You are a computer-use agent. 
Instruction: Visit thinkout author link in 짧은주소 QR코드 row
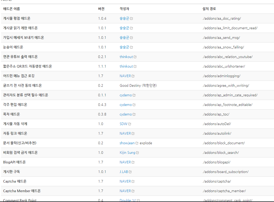pyautogui.click(x=126, y=66)
